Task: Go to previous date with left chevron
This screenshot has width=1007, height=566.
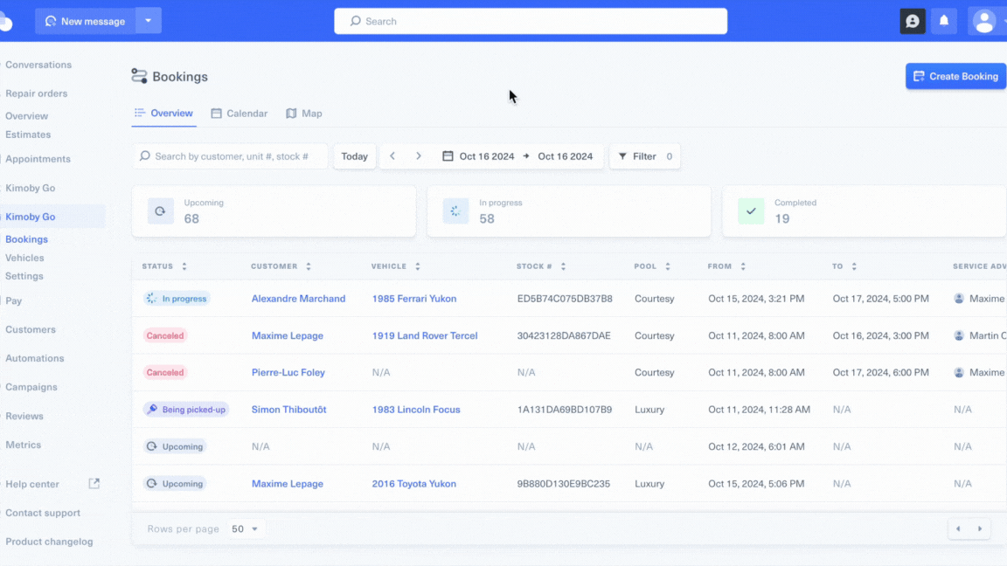Action: 392,156
